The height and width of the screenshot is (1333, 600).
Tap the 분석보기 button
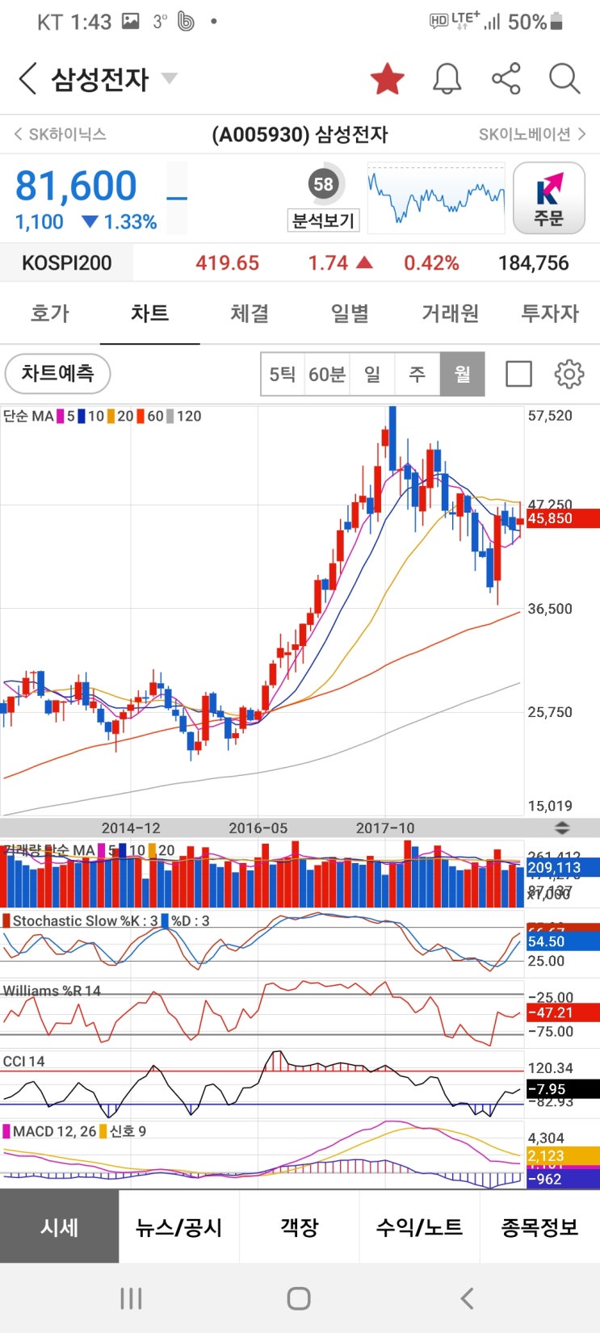[324, 220]
